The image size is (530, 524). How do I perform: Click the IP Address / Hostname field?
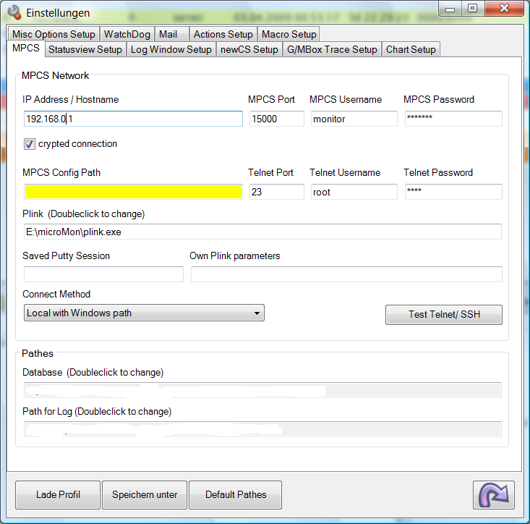click(133, 119)
